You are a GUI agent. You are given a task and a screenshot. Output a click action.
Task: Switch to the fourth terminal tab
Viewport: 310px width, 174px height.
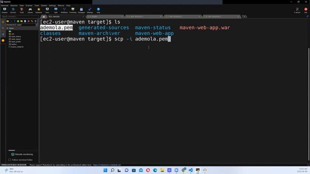(183, 16)
